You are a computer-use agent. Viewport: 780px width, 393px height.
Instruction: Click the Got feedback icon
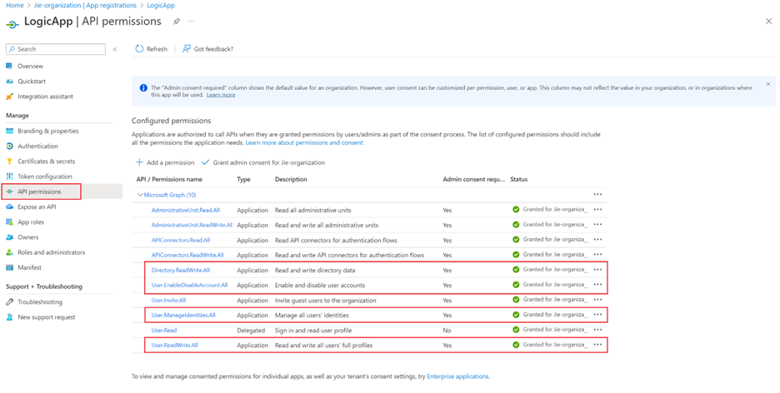click(187, 49)
